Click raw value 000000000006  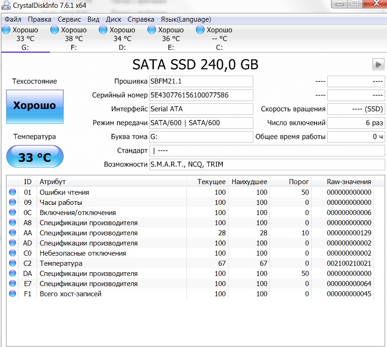tap(349, 213)
